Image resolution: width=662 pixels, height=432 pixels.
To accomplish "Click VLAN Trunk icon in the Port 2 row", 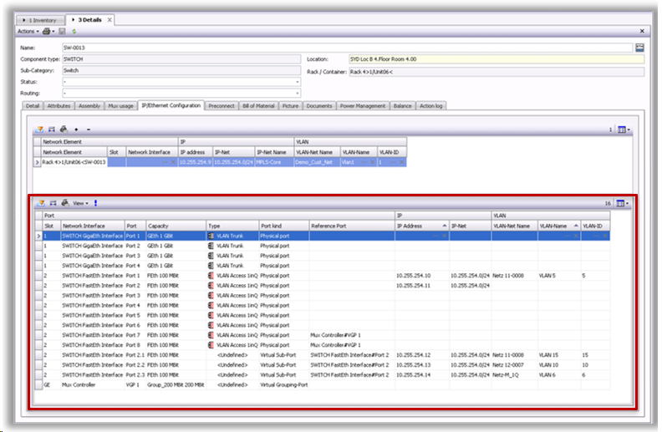I will [211, 246].
